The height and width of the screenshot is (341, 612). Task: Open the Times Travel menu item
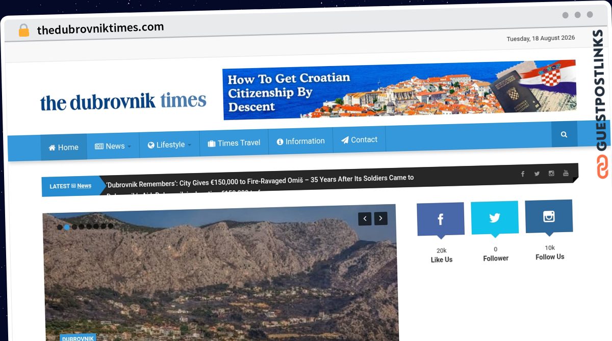[234, 143]
